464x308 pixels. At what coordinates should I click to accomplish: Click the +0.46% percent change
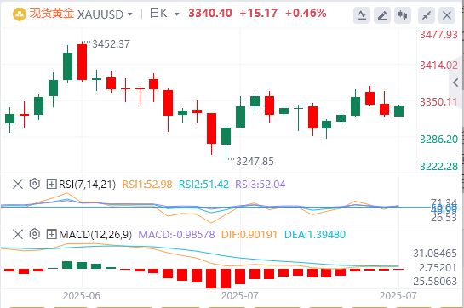(306, 13)
